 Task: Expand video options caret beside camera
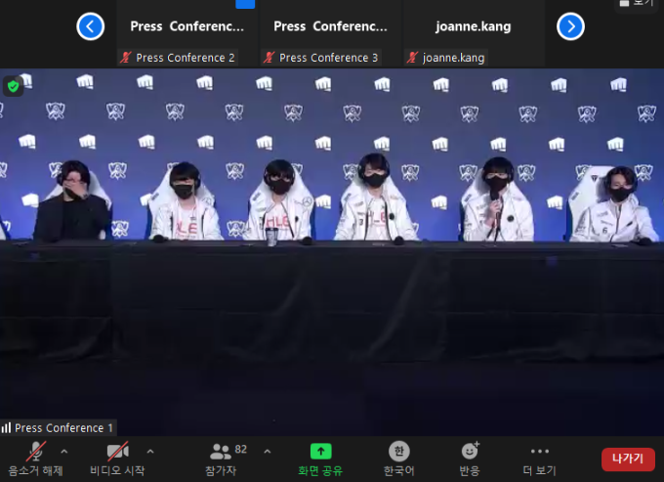point(150,452)
